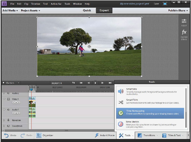The height and width of the screenshot is (142, 191).
Task: Select the Smart Trim scissors icon
Action: [x=121, y=102]
